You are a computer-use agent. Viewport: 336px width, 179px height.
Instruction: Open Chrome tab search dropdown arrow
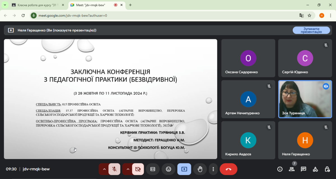pos(5,5)
